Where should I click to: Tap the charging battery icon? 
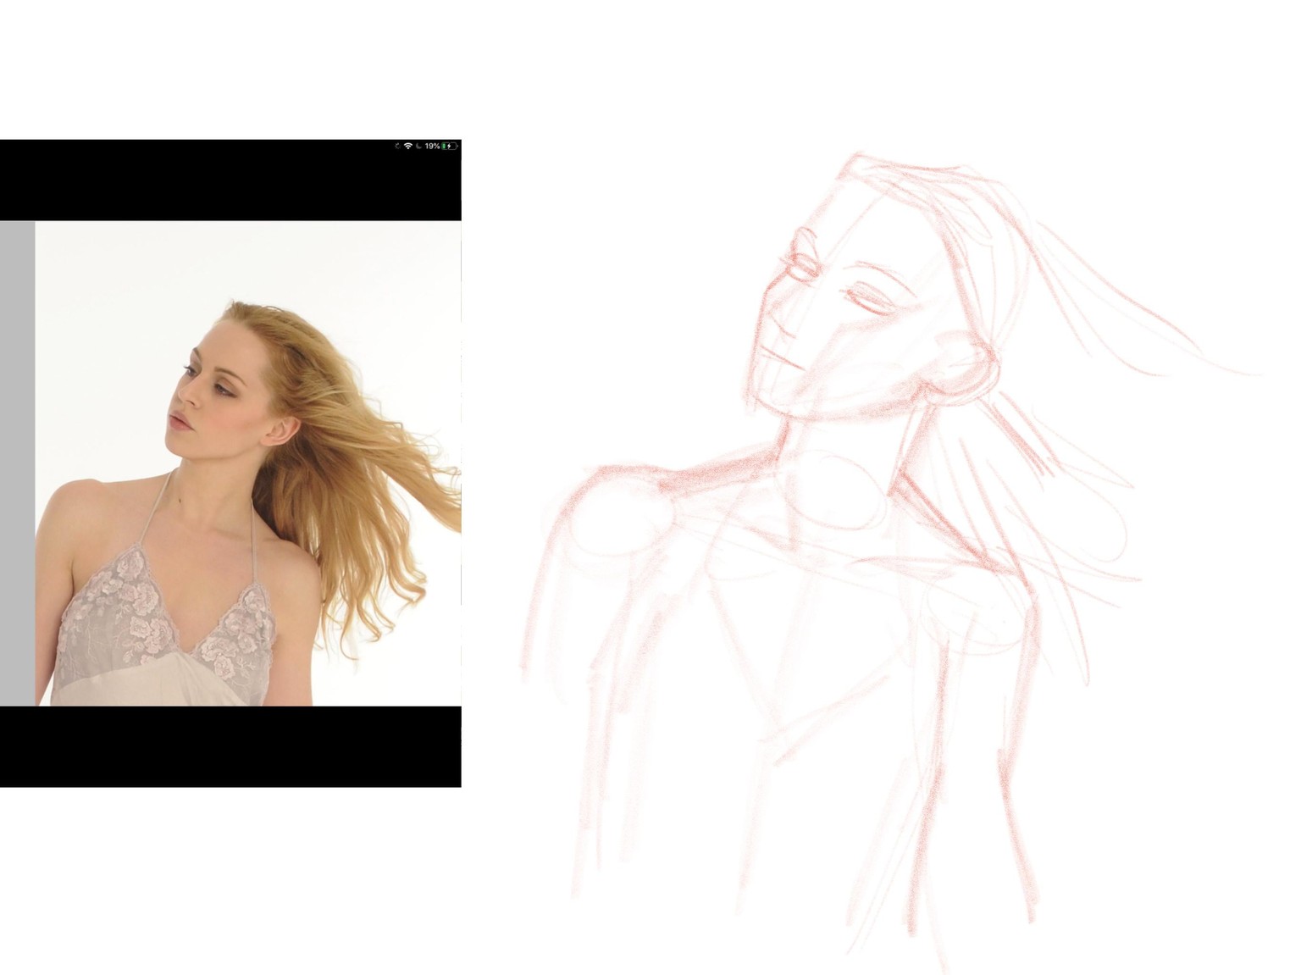(450, 146)
